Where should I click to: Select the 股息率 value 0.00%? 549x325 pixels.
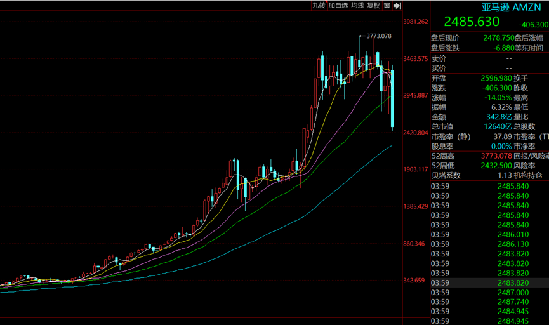(x=501, y=147)
